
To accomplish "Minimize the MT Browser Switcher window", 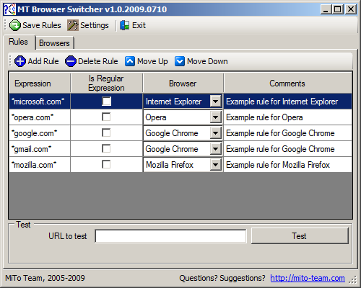I will pos(326,9).
